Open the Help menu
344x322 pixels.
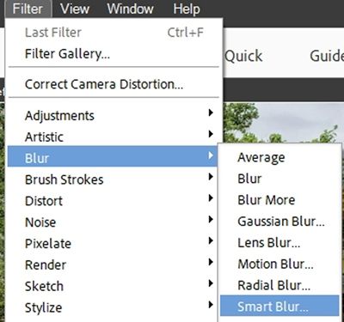coord(187,9)
